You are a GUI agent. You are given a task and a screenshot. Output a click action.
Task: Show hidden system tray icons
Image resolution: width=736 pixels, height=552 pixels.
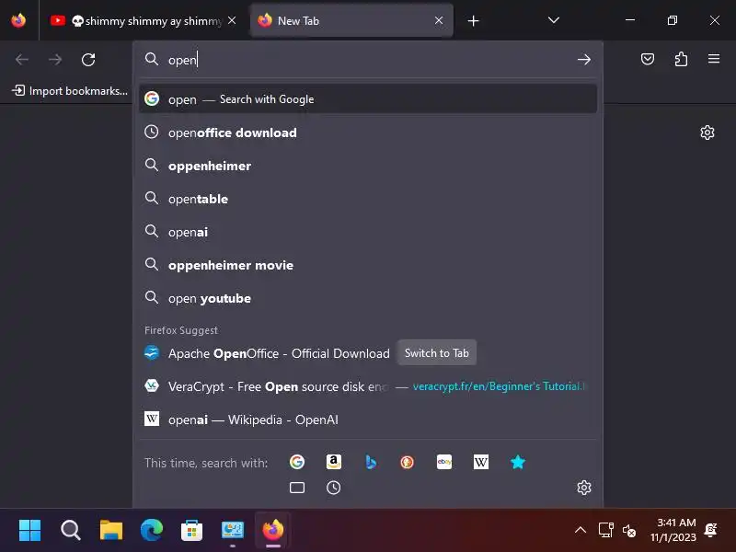581,531
